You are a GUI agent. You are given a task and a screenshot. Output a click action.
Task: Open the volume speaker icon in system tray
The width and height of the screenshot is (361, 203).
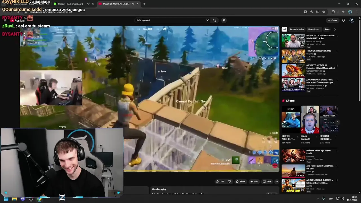342,199
